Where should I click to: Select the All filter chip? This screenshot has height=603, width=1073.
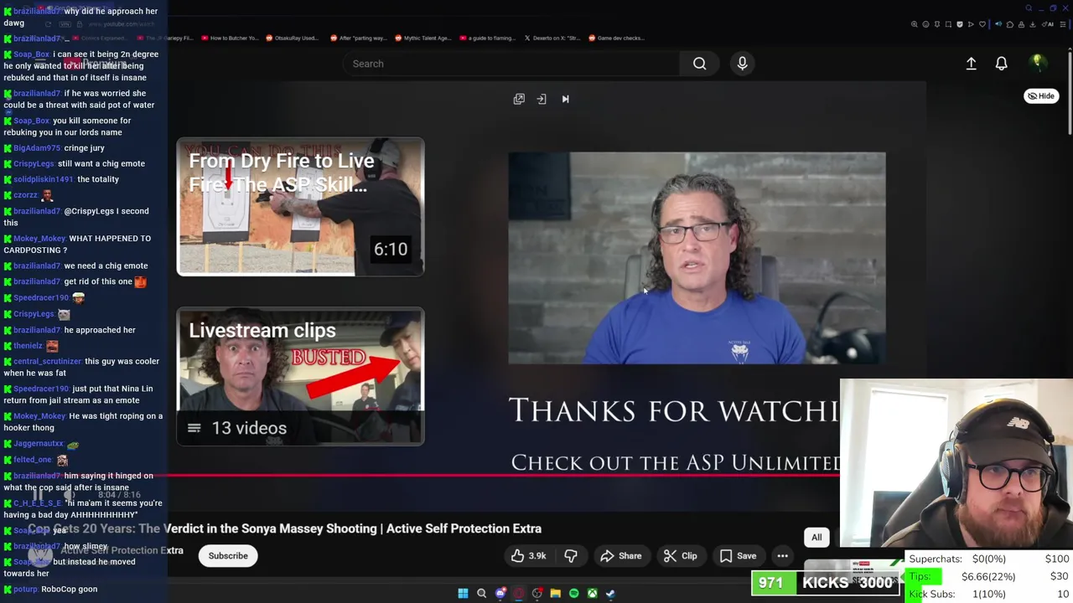[x=816, y=538]
